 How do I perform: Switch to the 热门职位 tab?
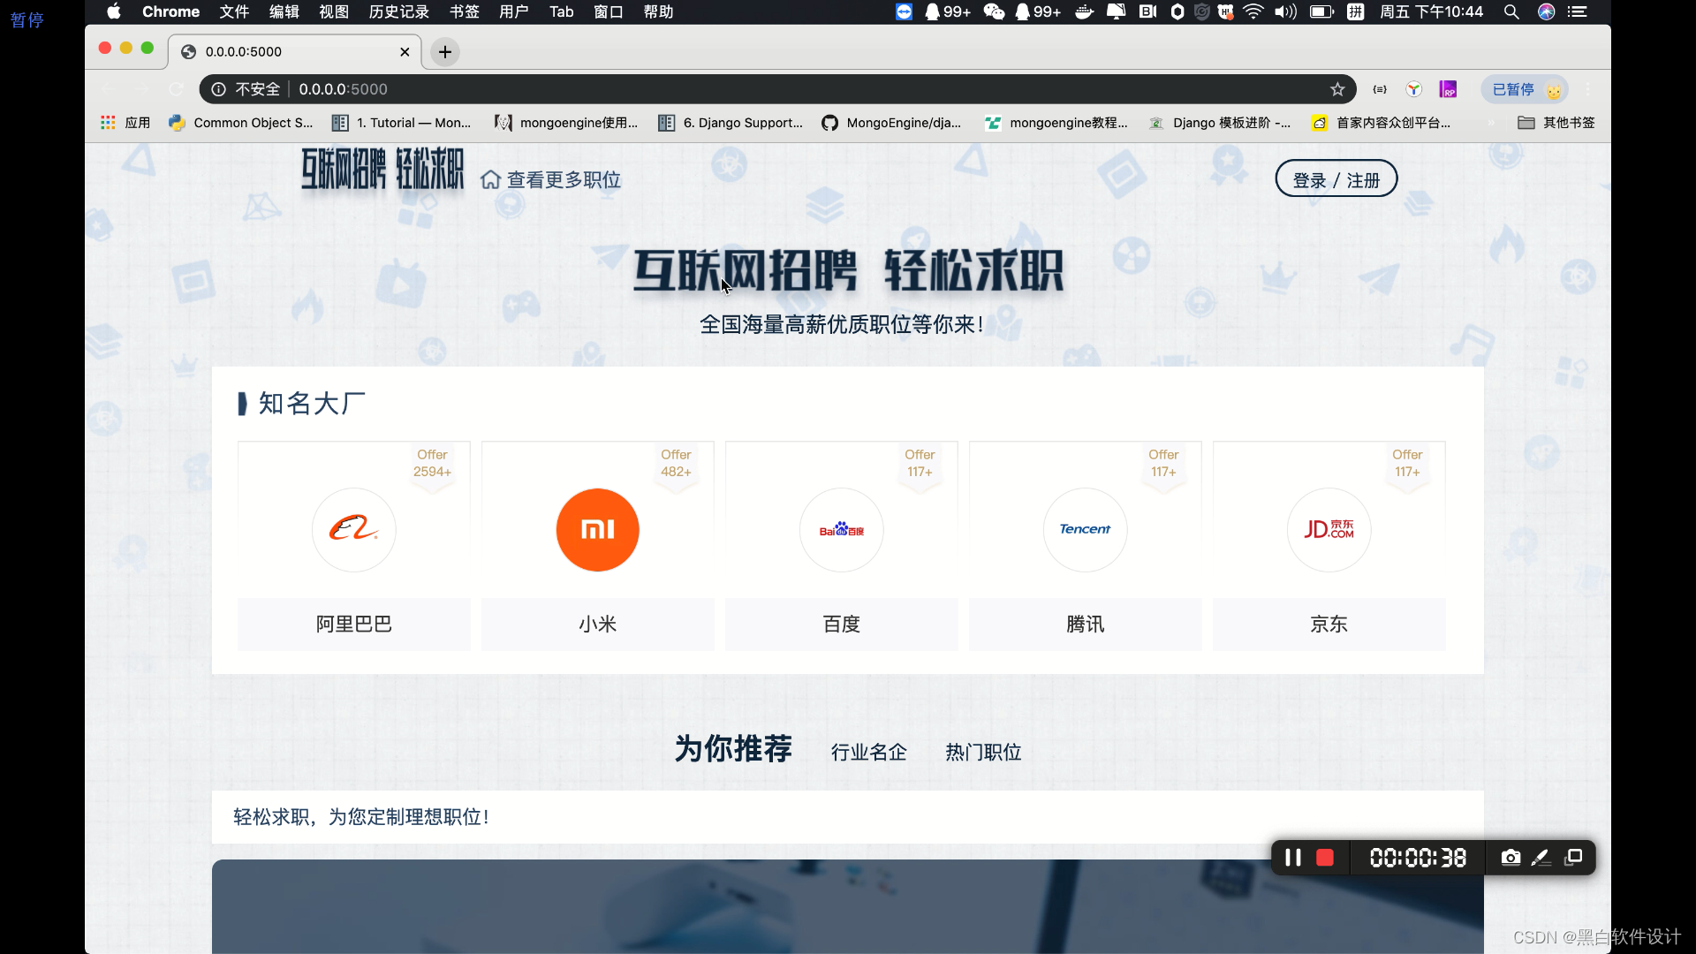tap(983, 752)
